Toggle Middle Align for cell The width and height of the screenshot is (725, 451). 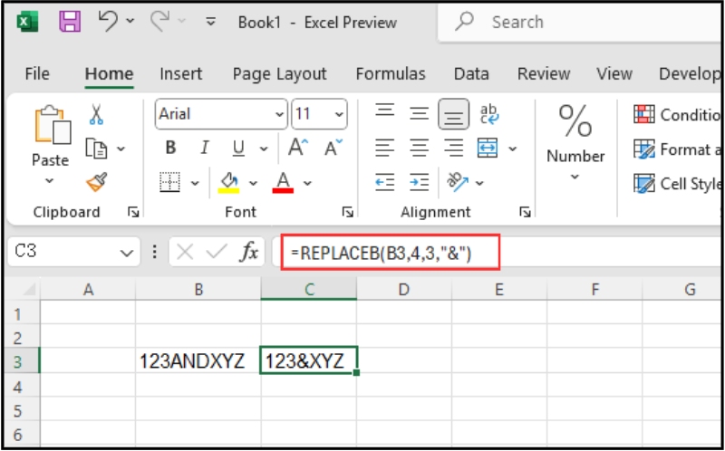pos(419,114)
